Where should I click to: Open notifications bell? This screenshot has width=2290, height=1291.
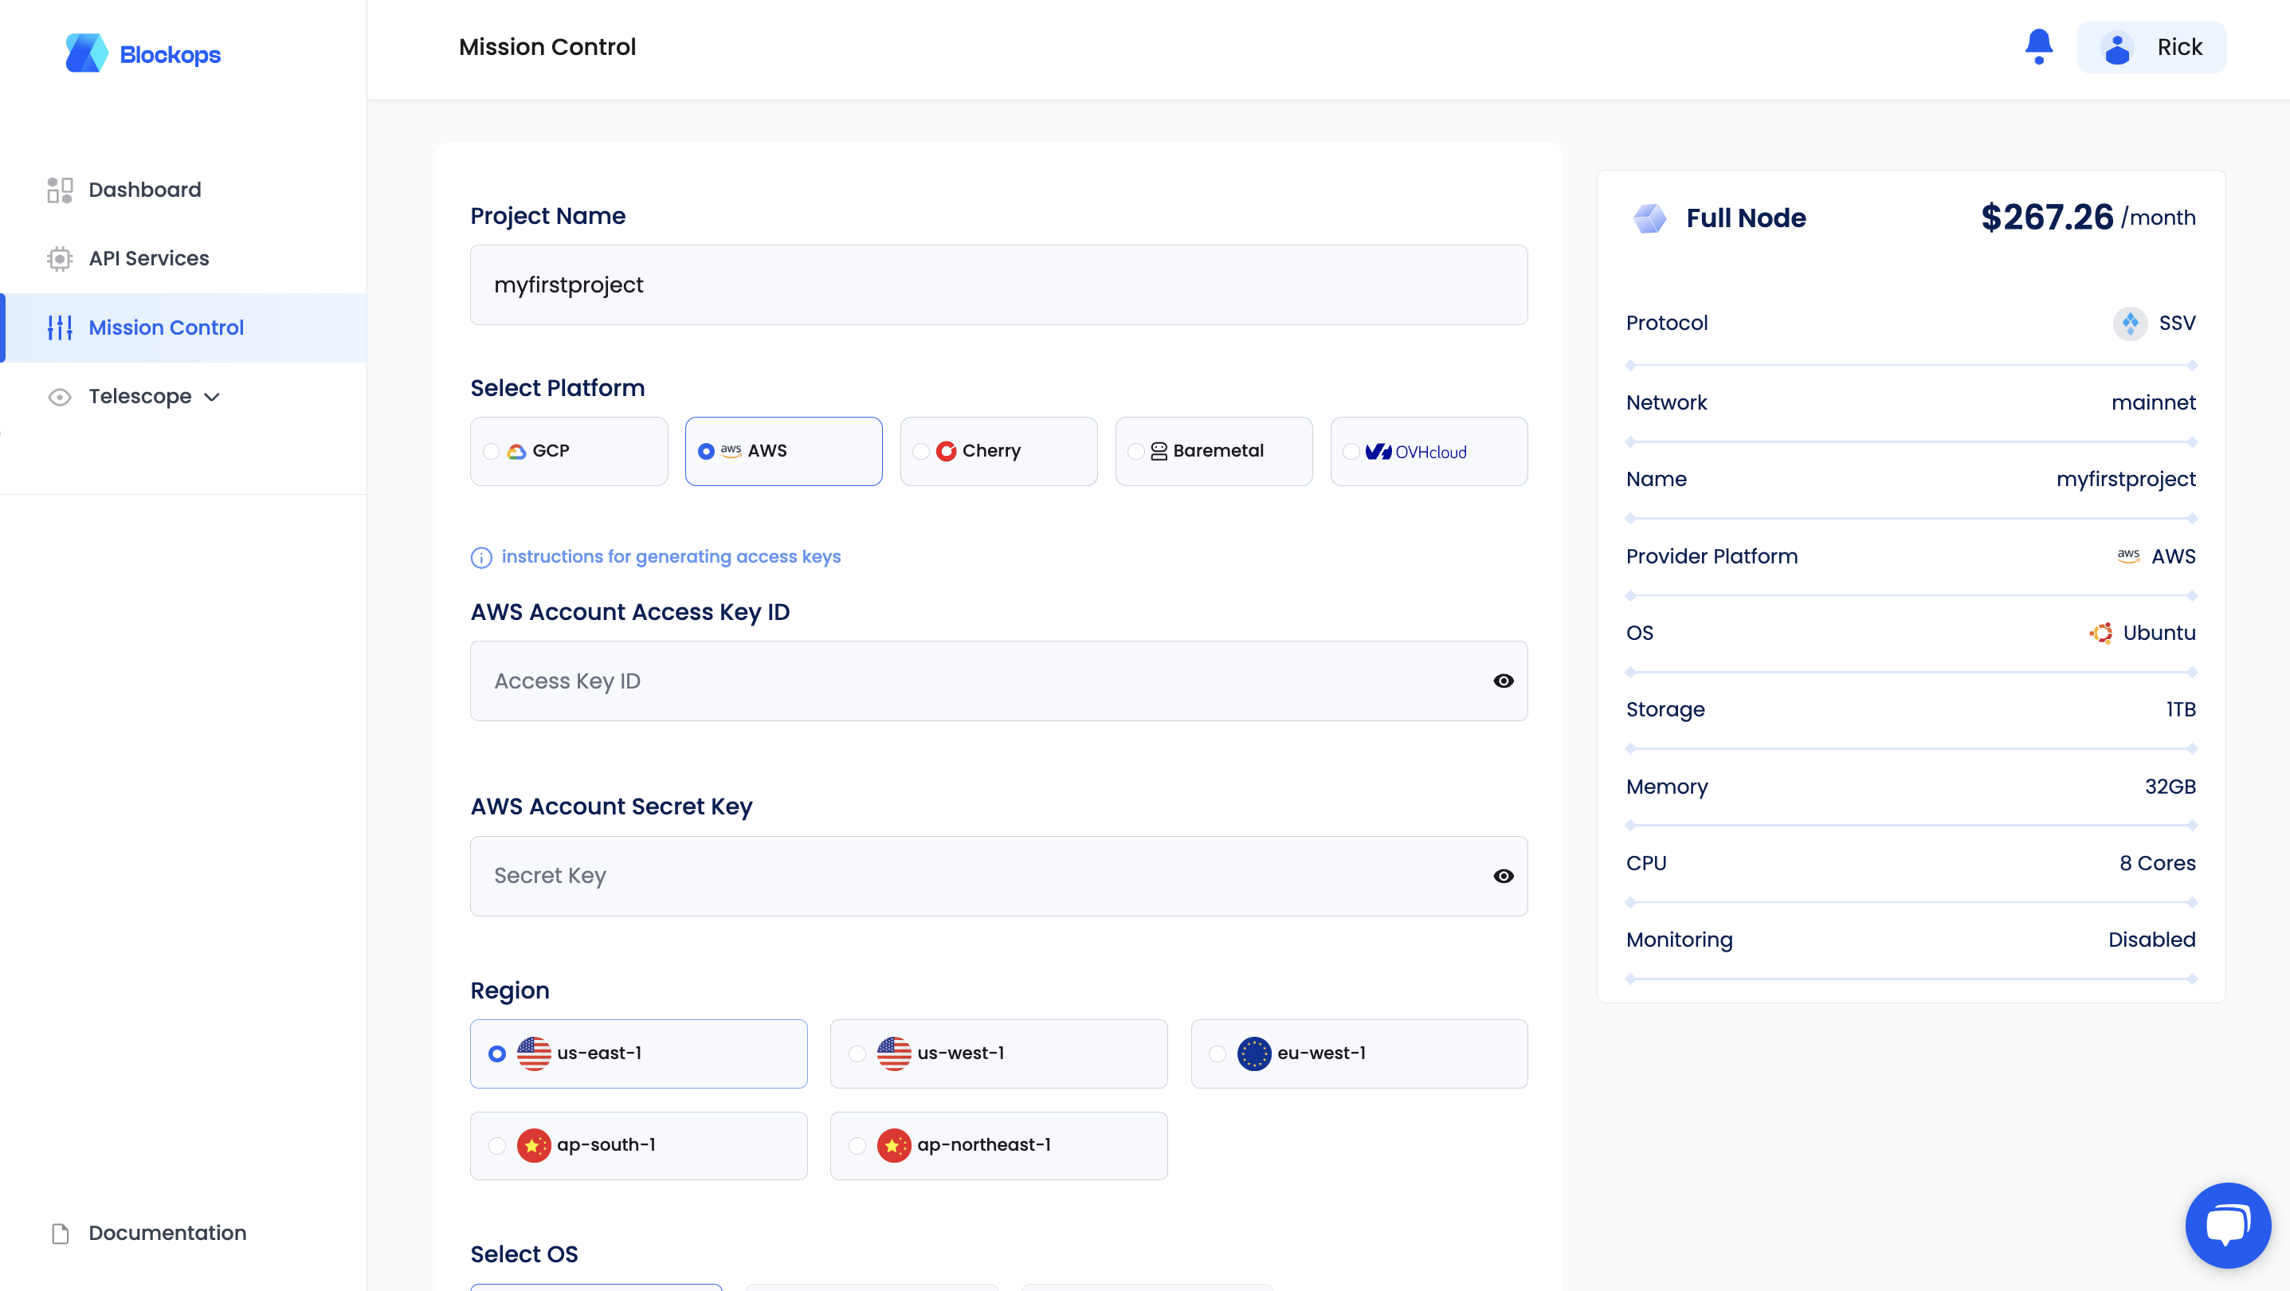click(2038, 46)
